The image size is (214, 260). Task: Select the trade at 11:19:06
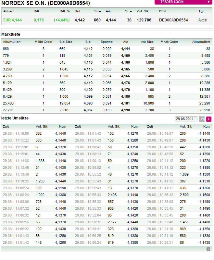point(16,133)
